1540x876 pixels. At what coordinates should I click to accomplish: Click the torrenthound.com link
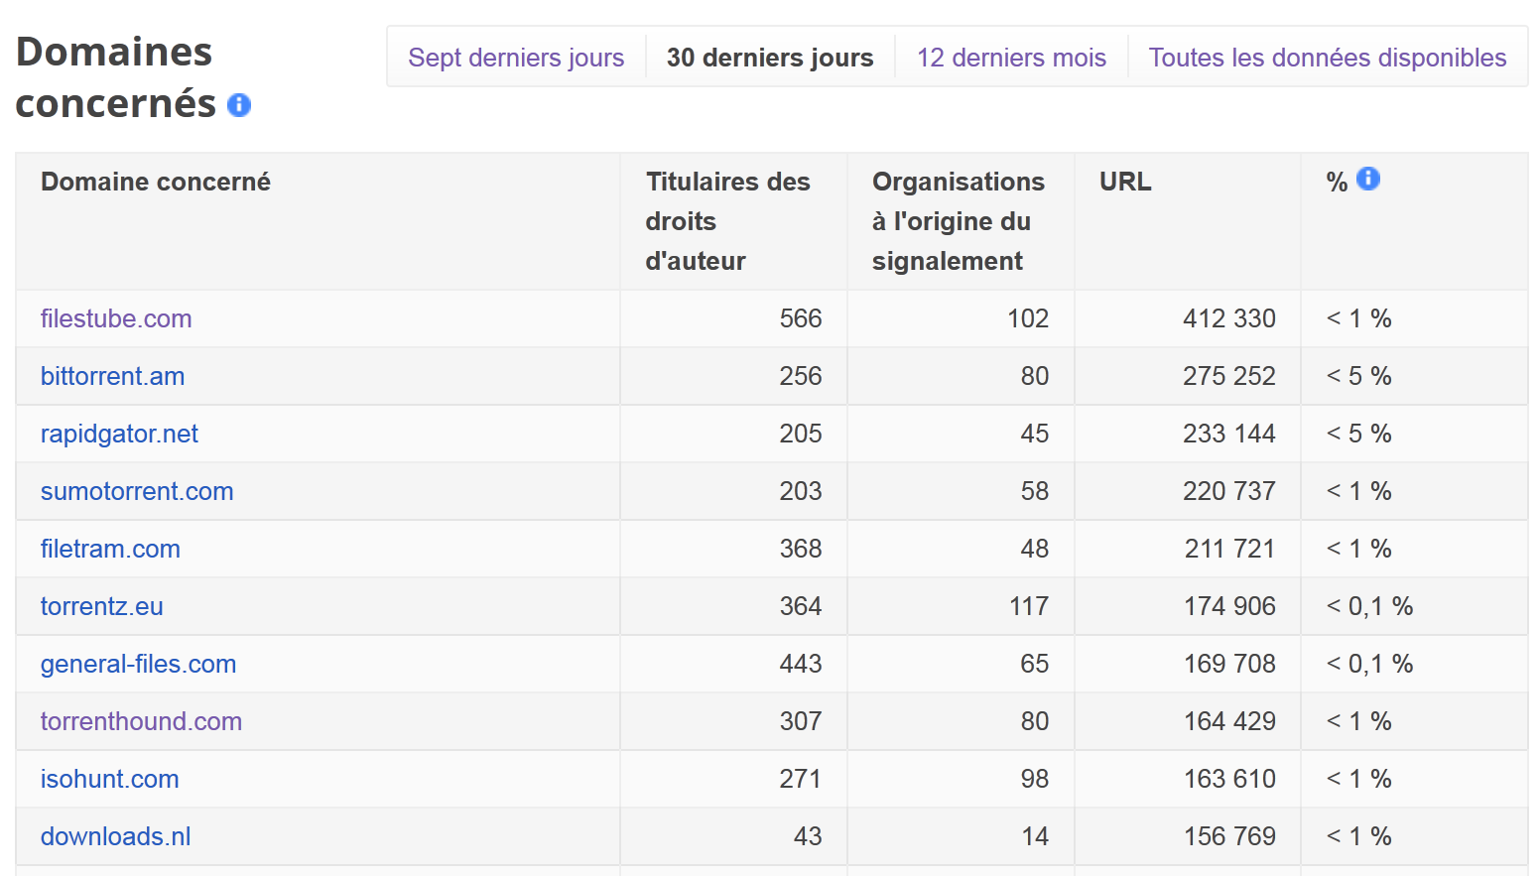[141, 721]
